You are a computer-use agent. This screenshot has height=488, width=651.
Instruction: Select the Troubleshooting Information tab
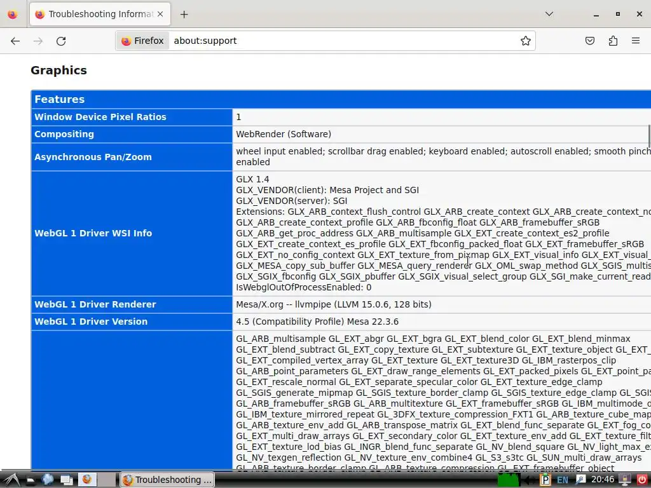click(x=100, y=14)
